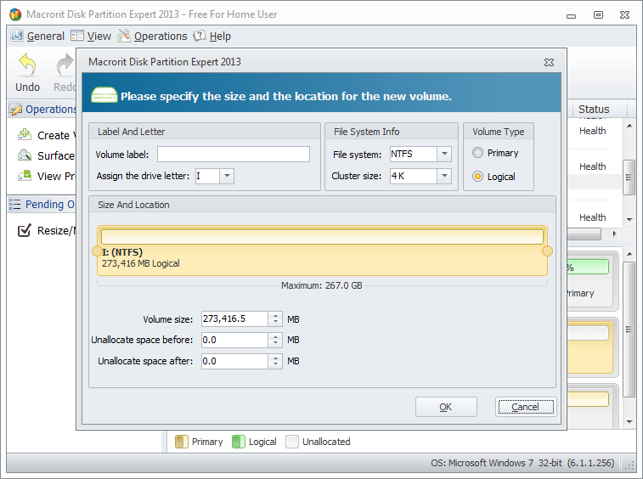Click the Unallocate space after input field

[235, 361]
